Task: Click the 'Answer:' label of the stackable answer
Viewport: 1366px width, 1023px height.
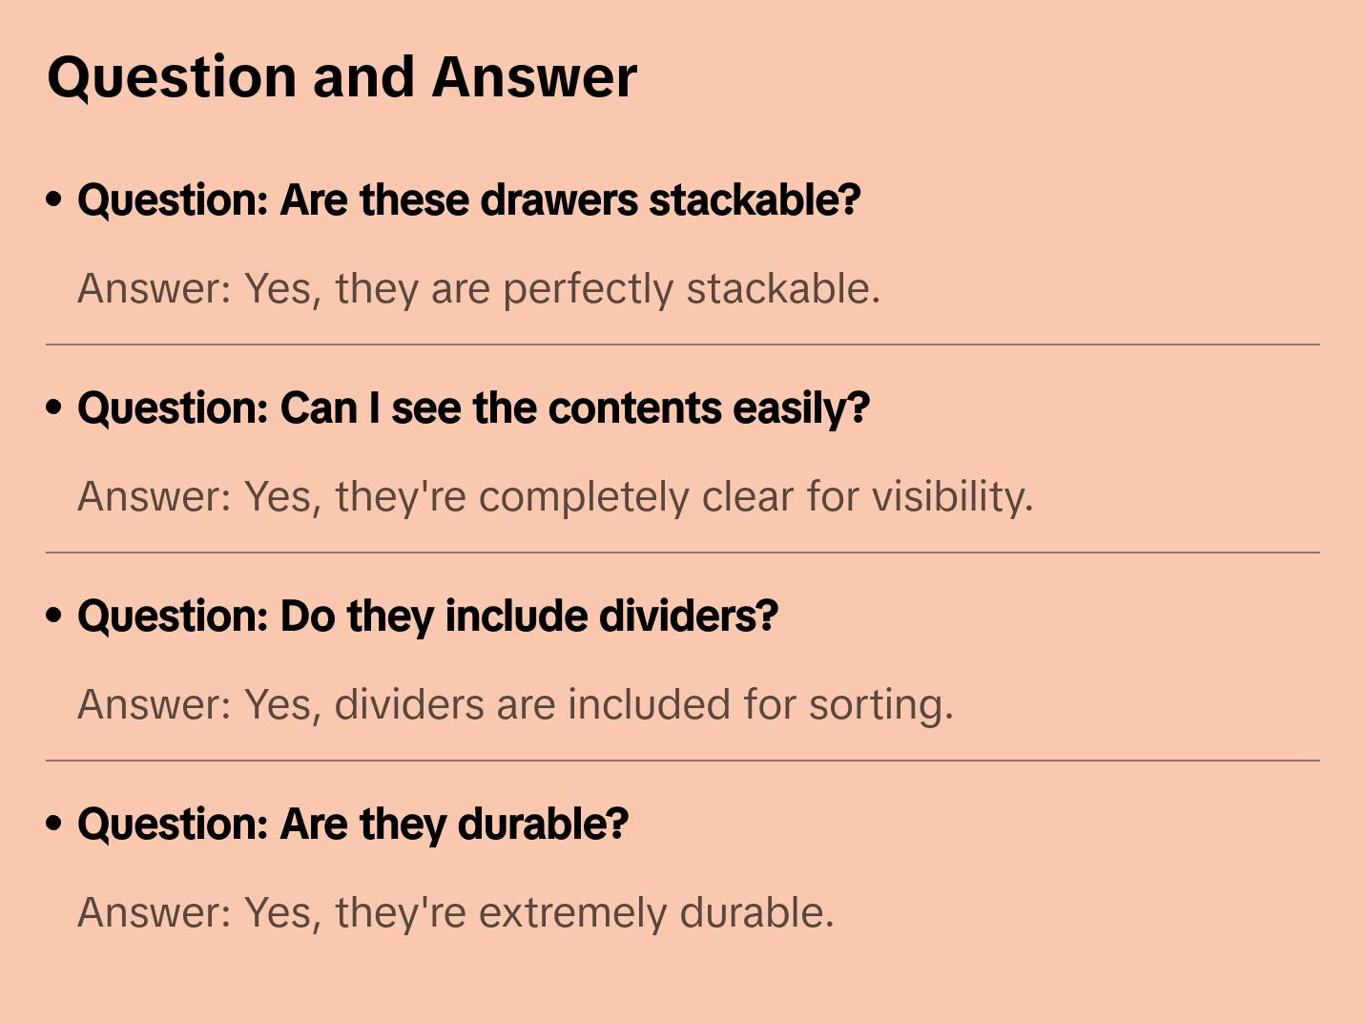Action: (x=155, y=289)
